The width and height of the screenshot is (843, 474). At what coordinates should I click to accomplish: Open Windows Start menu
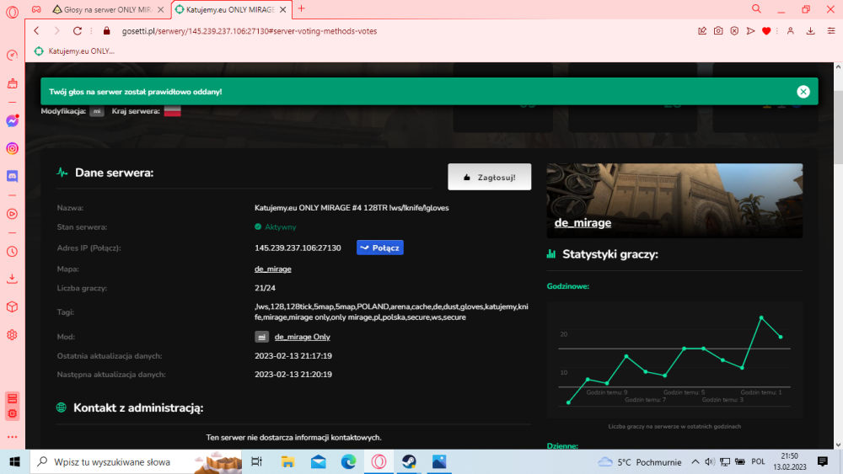pyautogui.click(x=14, y=461)
